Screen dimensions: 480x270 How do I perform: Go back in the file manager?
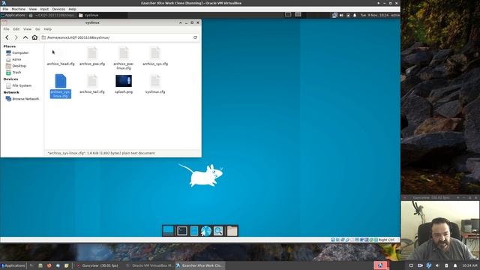click(x=7, y=37)
